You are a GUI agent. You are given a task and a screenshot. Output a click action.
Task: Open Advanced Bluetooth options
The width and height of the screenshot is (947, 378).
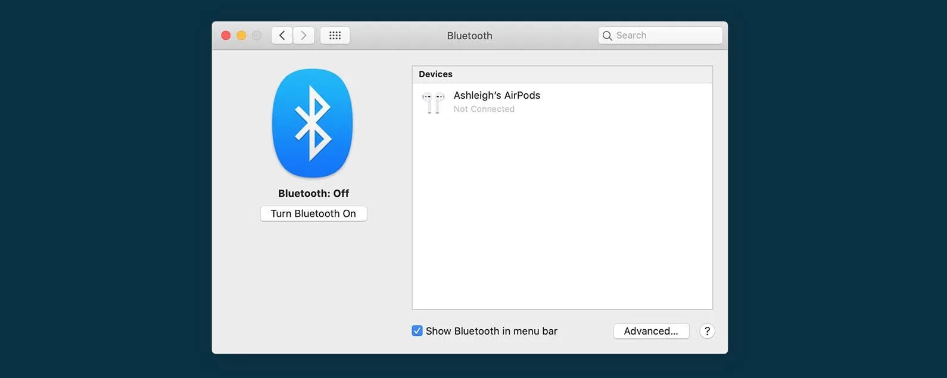(651, 331)
